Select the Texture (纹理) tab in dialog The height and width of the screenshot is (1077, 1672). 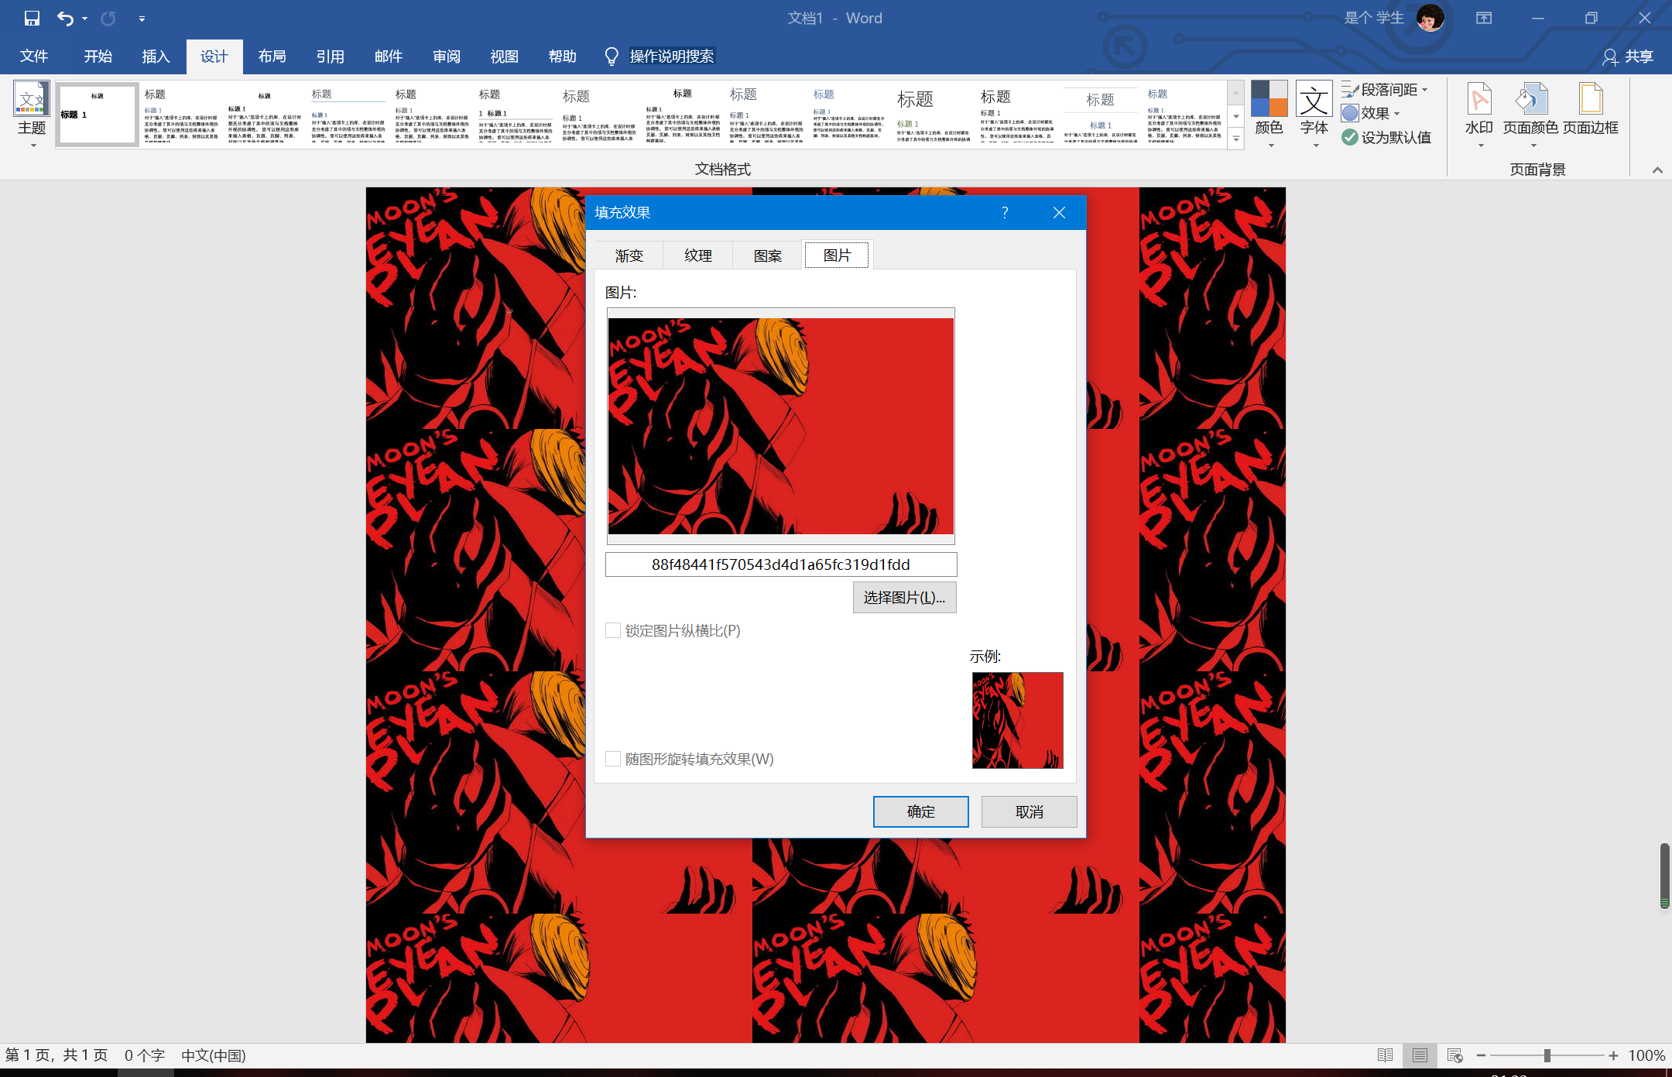[698, 256]
